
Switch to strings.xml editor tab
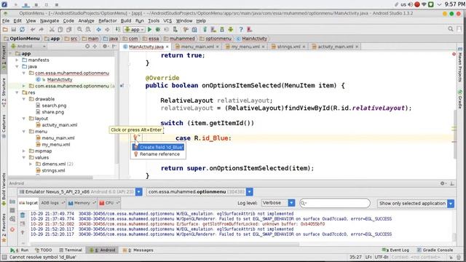click(288, 47)
